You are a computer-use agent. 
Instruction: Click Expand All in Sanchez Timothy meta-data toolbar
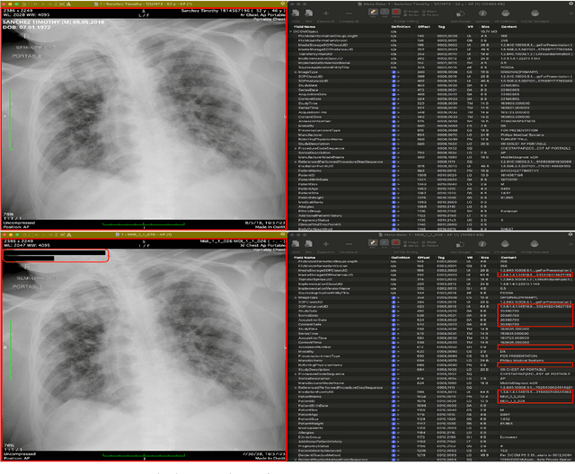325,14
